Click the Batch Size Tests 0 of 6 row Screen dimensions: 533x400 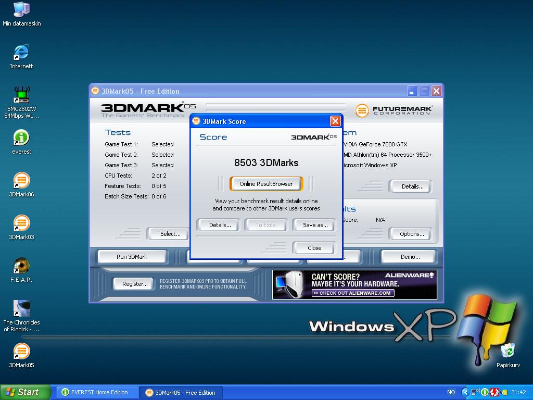135,196
